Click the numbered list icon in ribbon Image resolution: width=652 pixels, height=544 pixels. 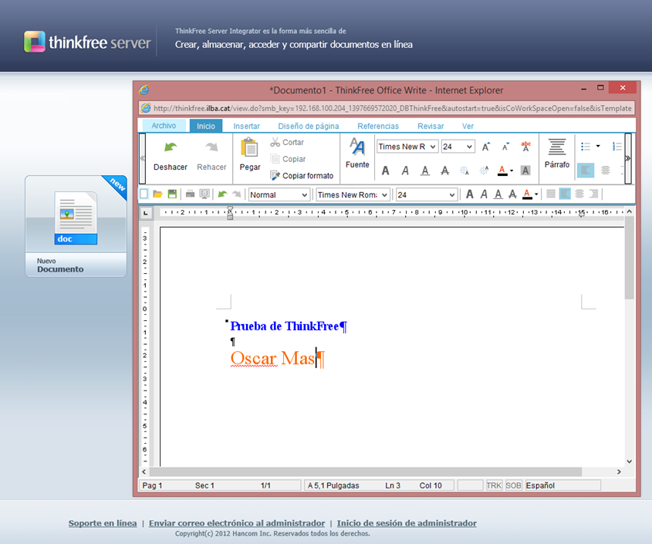617,147
